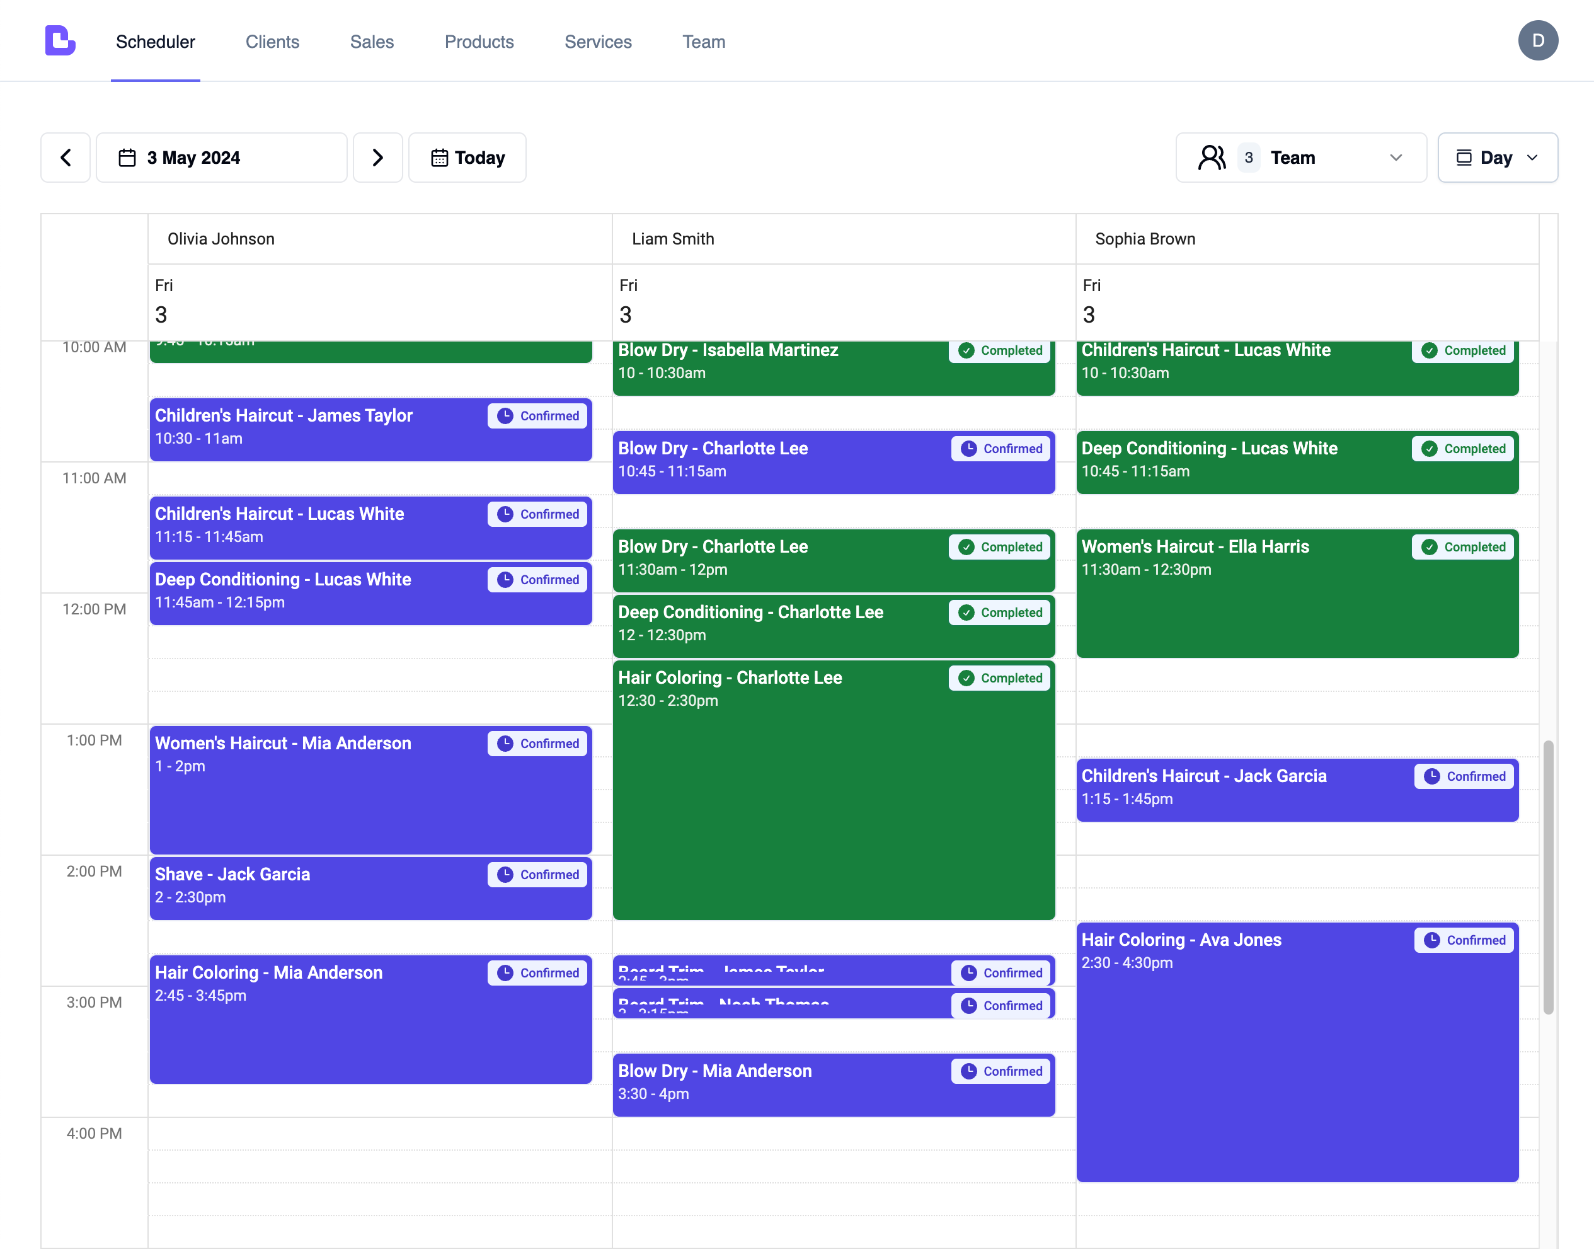This screenshot has width=1594, height=1249.
Task: Open the Services tab
Action: pyautogui.click(x=597, y=42)
